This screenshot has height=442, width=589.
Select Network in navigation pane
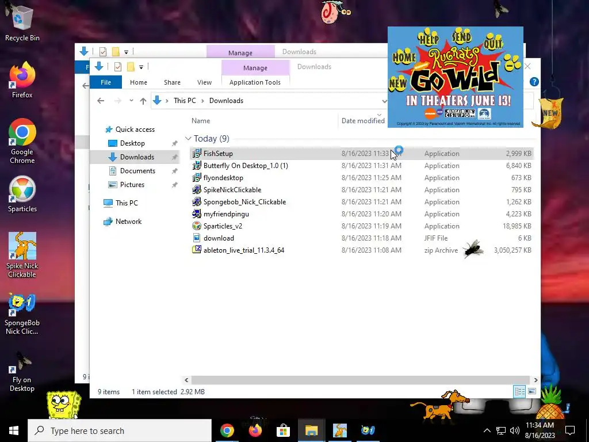pos(128,222)
